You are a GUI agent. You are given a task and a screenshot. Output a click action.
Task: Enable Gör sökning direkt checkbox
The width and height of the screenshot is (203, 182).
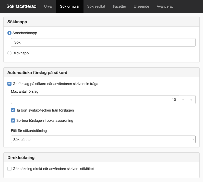(9, 169)
